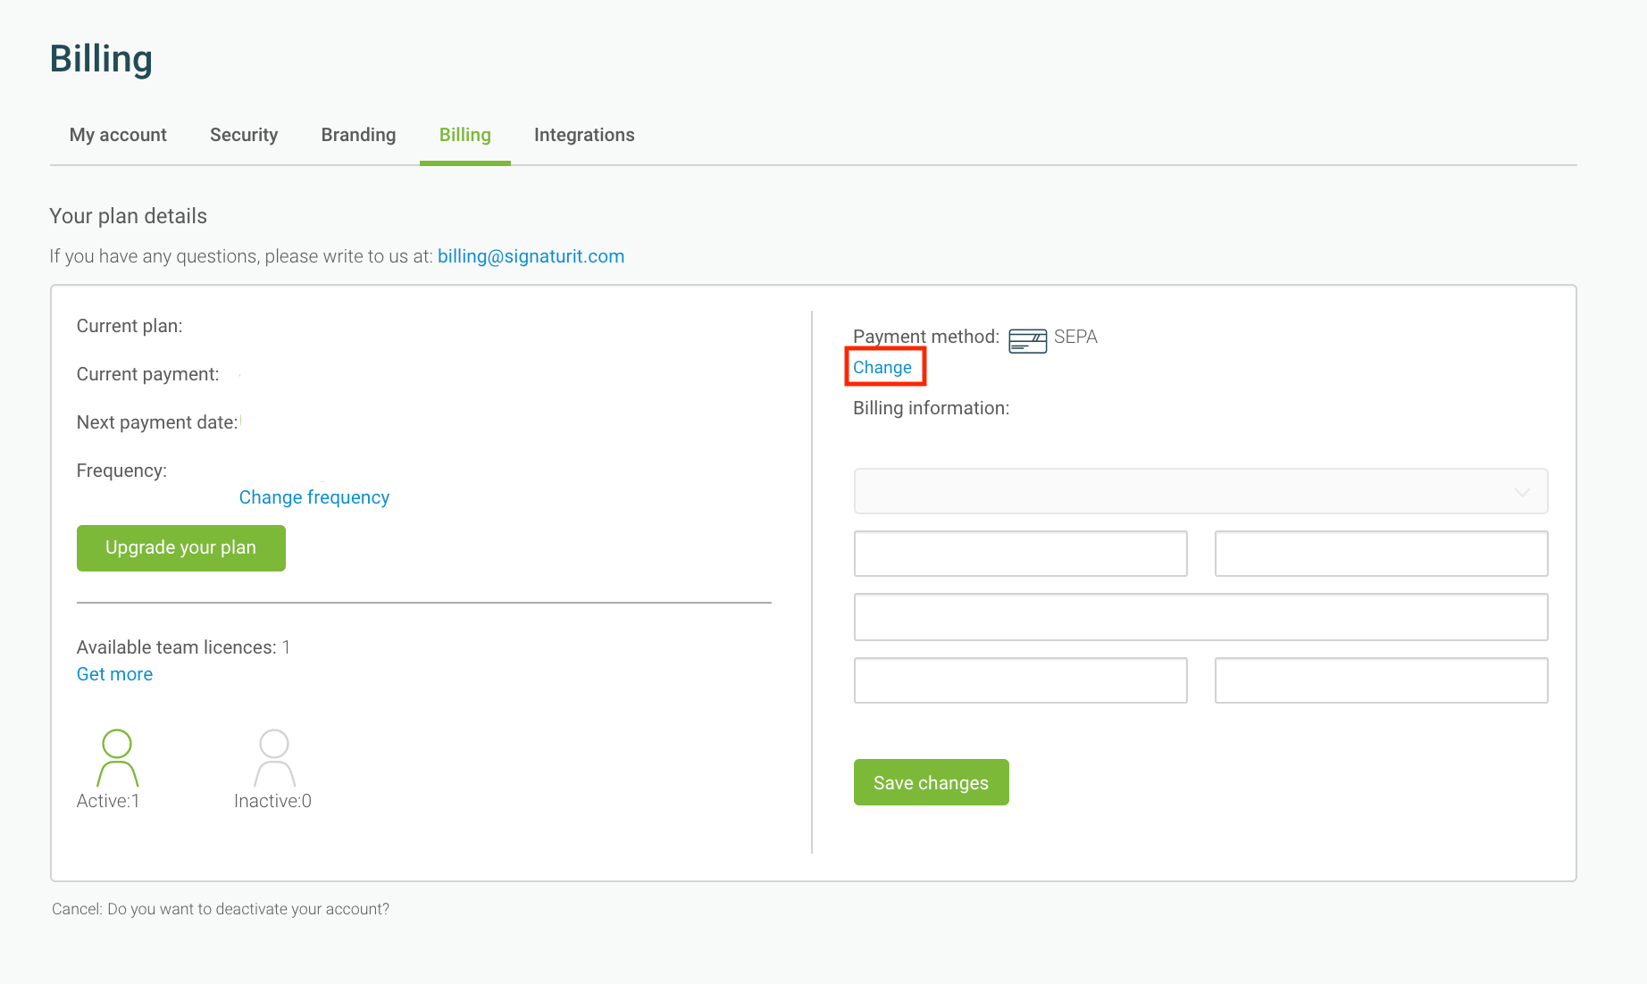Click the Payment method label

coord(926,337)
